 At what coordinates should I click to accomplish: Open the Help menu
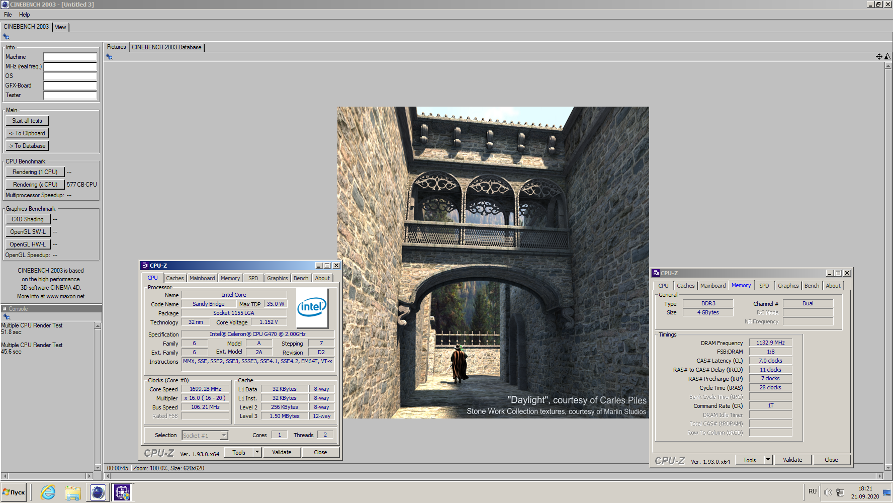pos(24,15)
